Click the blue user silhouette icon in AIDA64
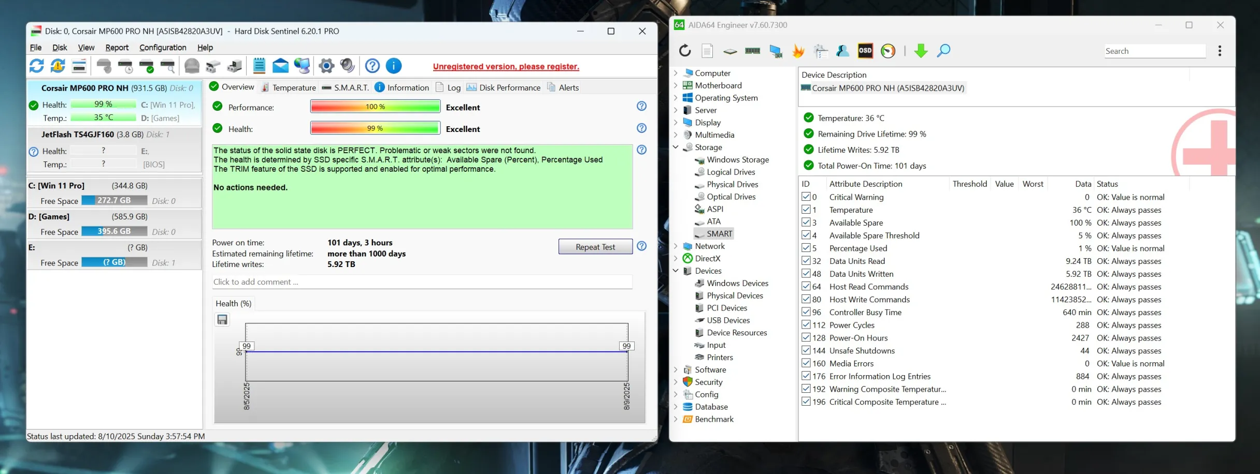Screen dimensions: 1260x474 click(842, 51)
